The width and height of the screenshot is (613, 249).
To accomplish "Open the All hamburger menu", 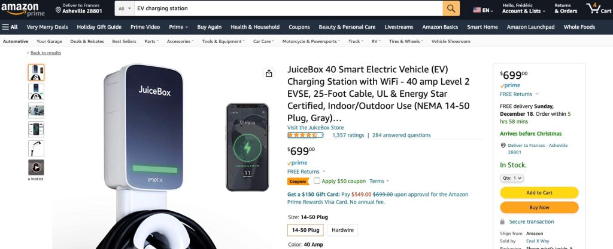I will coord(10,27).
